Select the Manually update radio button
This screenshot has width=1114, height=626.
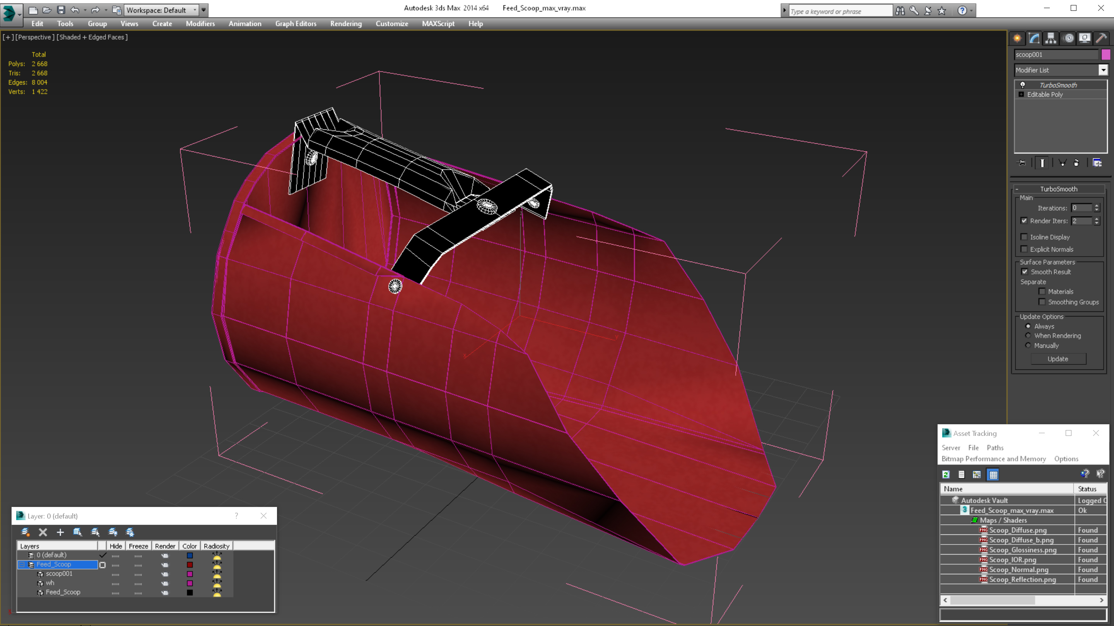[x=1028, y=345]
